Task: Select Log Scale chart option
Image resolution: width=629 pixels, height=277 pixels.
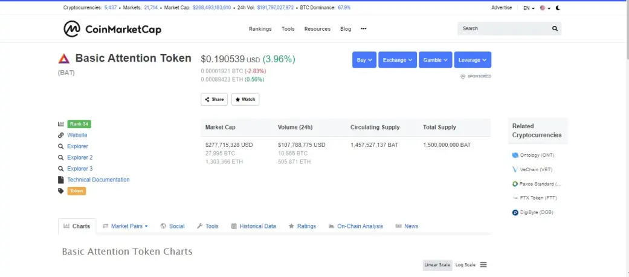Action: pyautogui.click(x=465, y=265)
